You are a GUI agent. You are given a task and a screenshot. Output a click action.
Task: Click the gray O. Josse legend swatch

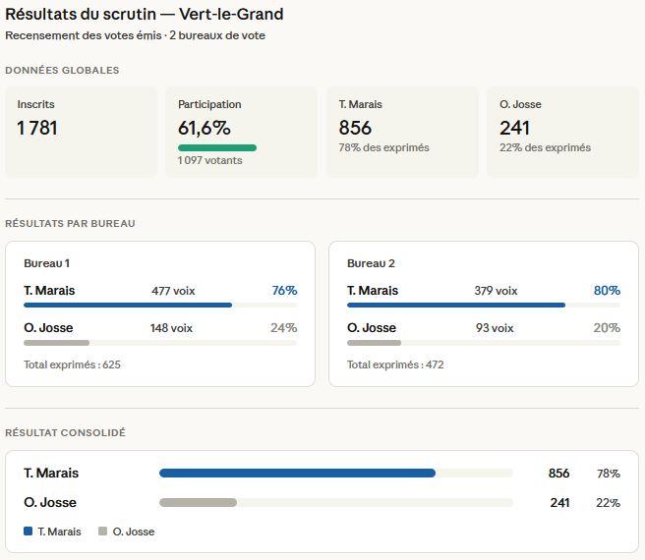tap(103, 532)
